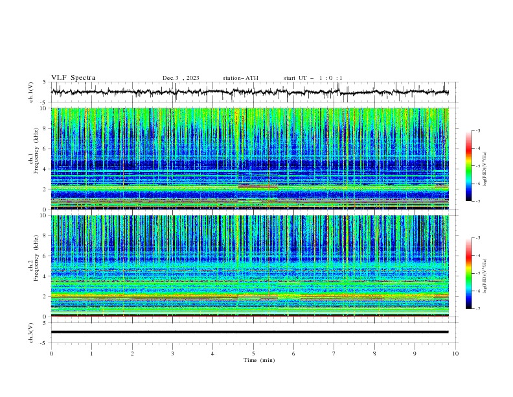The image size is (513, 397).
Task: Select the ch.1 "Frequency (kHz)" axis label
Action: (36, 151)
